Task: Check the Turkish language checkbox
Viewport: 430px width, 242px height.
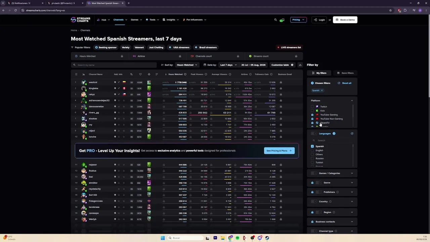Action: [312, 162]
